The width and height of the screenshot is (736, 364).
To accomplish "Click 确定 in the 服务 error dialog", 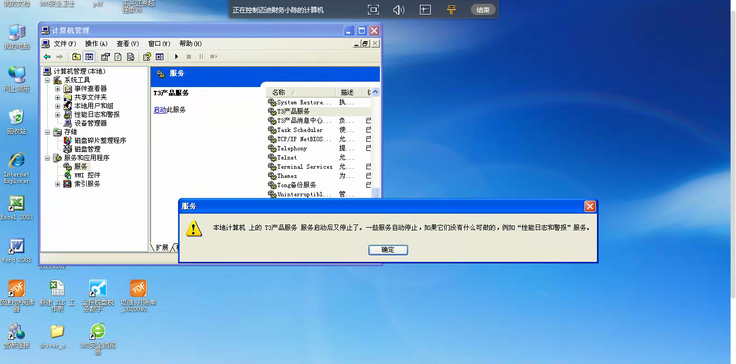I will click(x=388, y=250).
